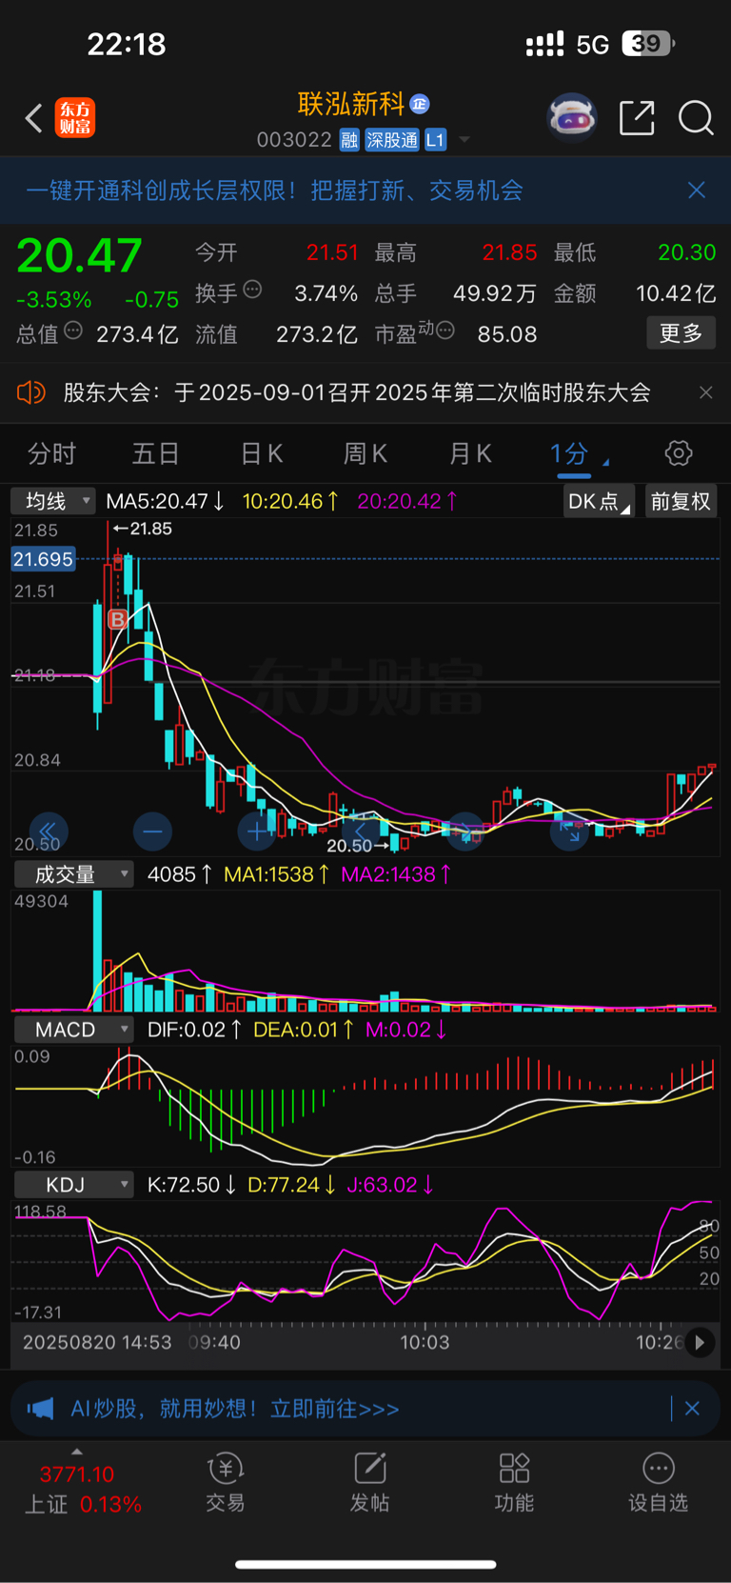This screenshot has width=731, height=1583.
Task: Tap the 更多 button
Action: tap(681, 333)
